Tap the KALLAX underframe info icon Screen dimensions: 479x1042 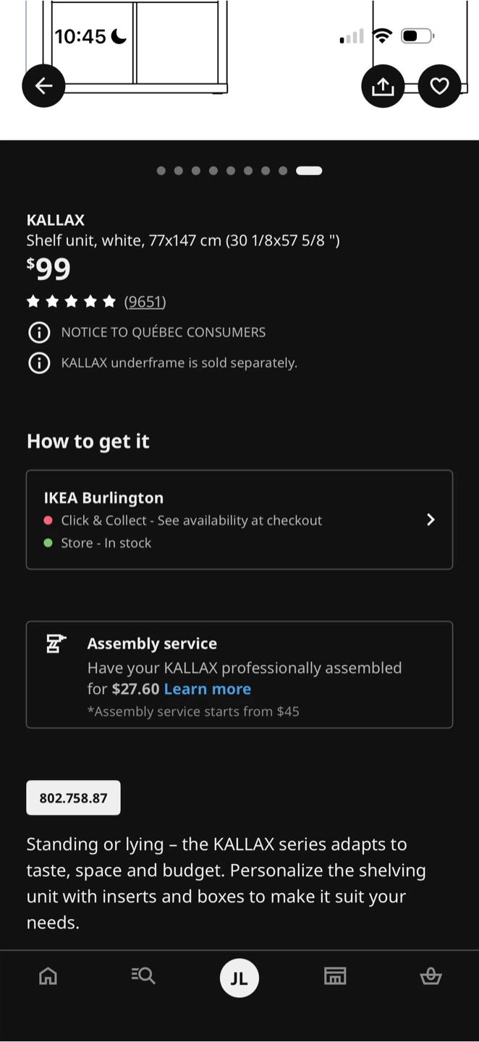(39, 363)
